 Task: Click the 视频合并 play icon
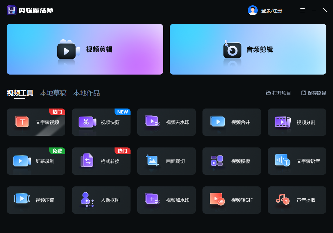click(217, 121)
